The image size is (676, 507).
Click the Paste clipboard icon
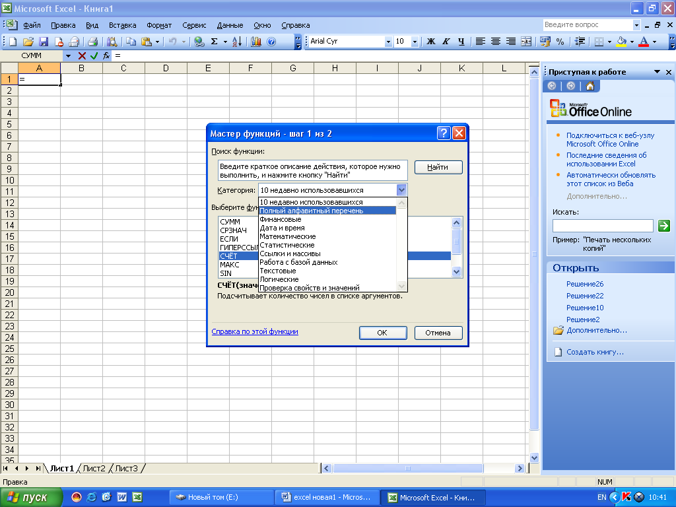[147, 42]
